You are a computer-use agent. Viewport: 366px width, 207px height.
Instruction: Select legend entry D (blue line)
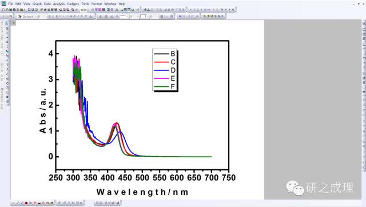(164, 70)
